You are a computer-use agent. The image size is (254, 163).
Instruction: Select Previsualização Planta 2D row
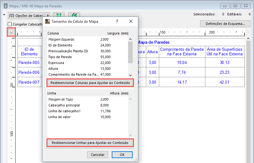88,51
